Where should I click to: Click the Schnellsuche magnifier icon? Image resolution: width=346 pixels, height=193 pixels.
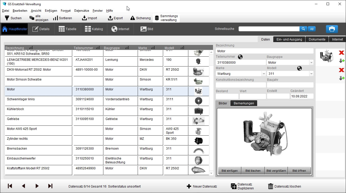pos(303,29)
